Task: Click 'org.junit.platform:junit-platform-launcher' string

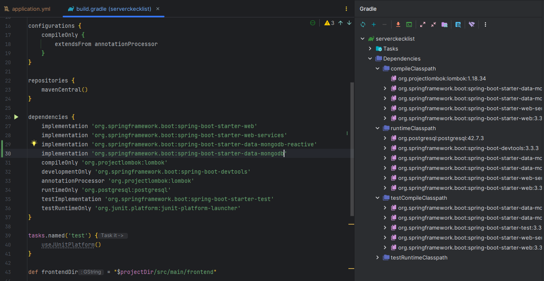Action: (168, 208)
